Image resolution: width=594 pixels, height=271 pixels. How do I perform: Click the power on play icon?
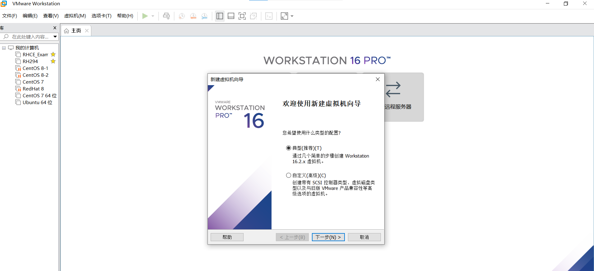click(145, 16)
